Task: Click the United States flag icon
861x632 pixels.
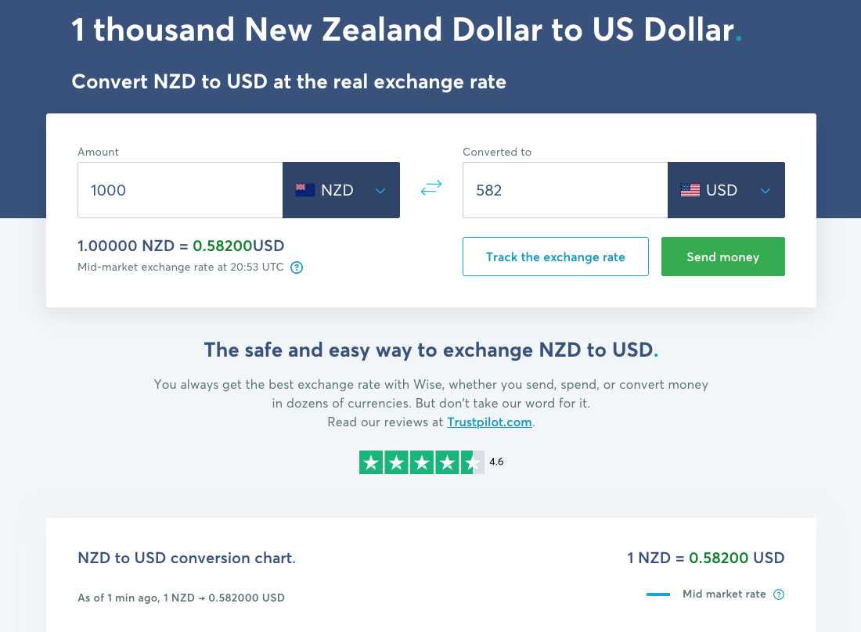Action: (x=690, y=189)
